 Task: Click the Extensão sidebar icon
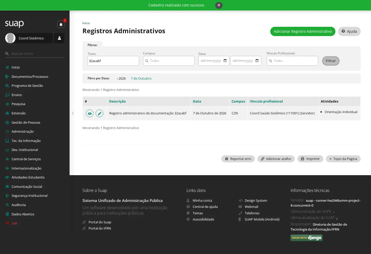click(x=7, y=113)
